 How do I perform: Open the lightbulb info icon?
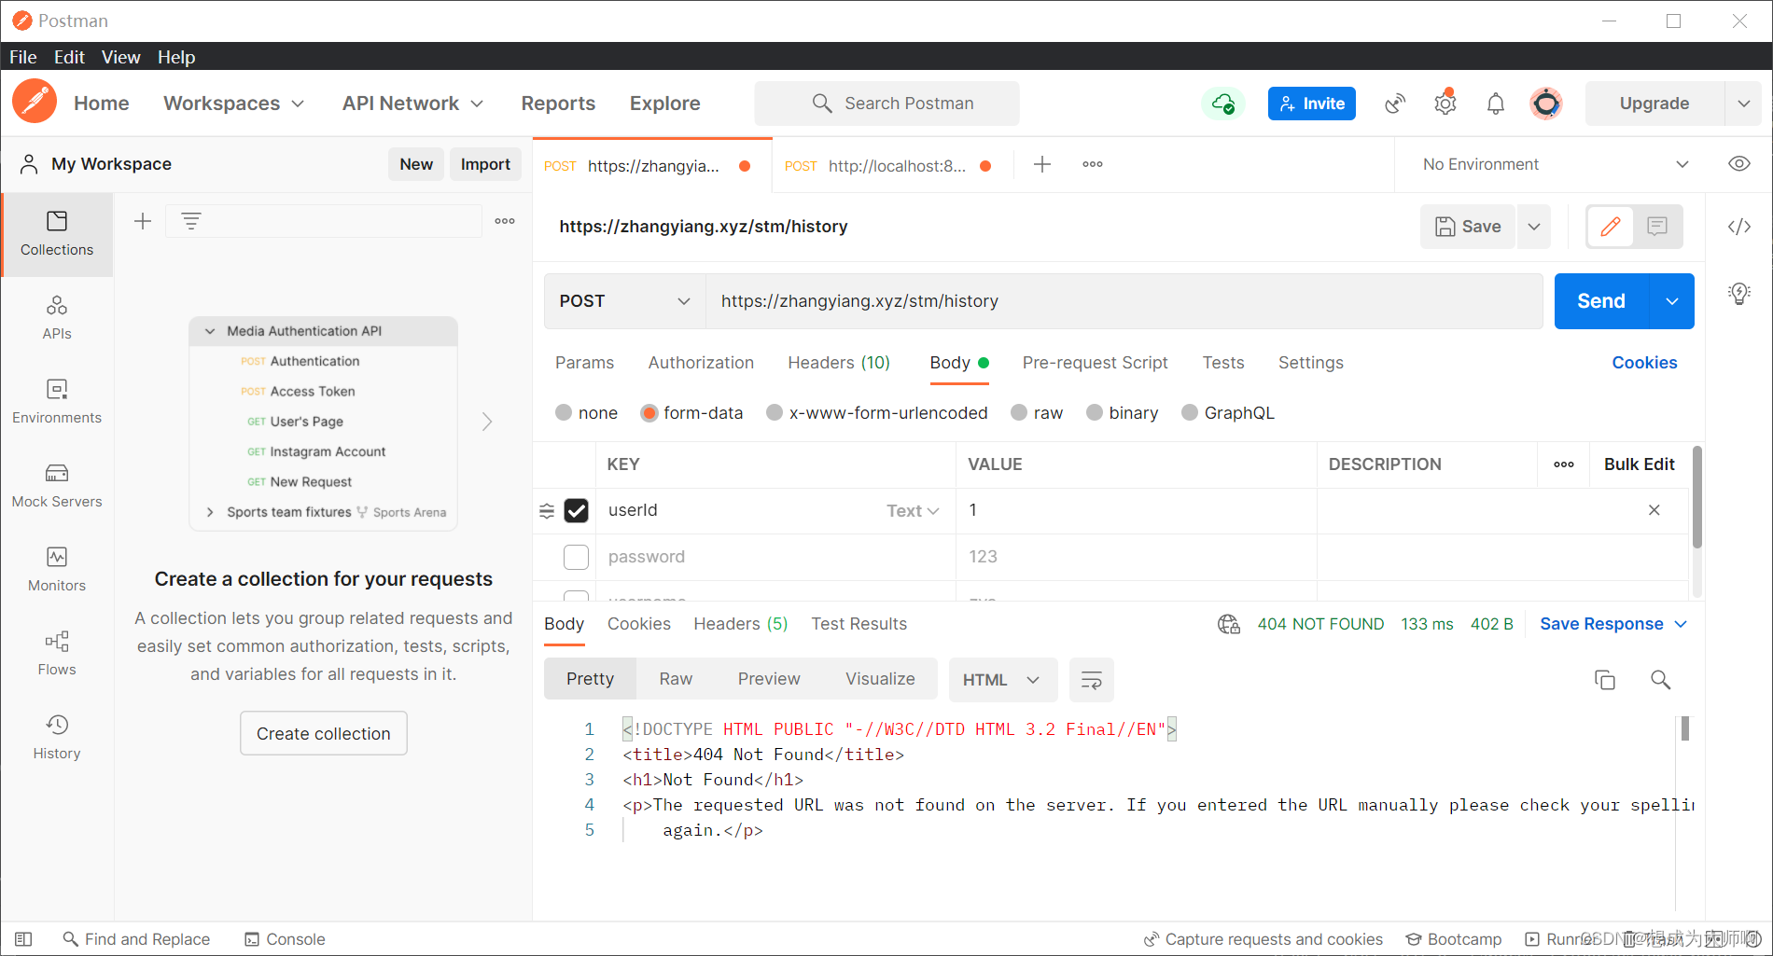[x=1739, y=294]
